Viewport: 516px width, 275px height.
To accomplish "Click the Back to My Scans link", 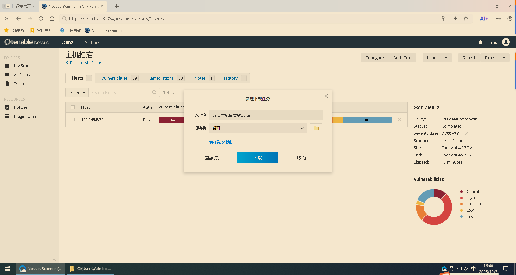I will [86, 63].
